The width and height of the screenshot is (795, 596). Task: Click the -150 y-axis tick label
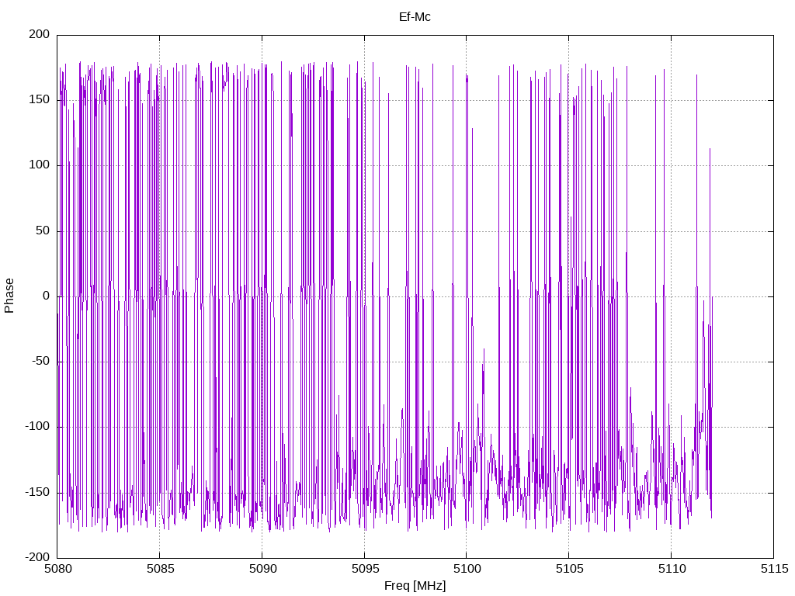pyautogui.click(x=37, y=492)
